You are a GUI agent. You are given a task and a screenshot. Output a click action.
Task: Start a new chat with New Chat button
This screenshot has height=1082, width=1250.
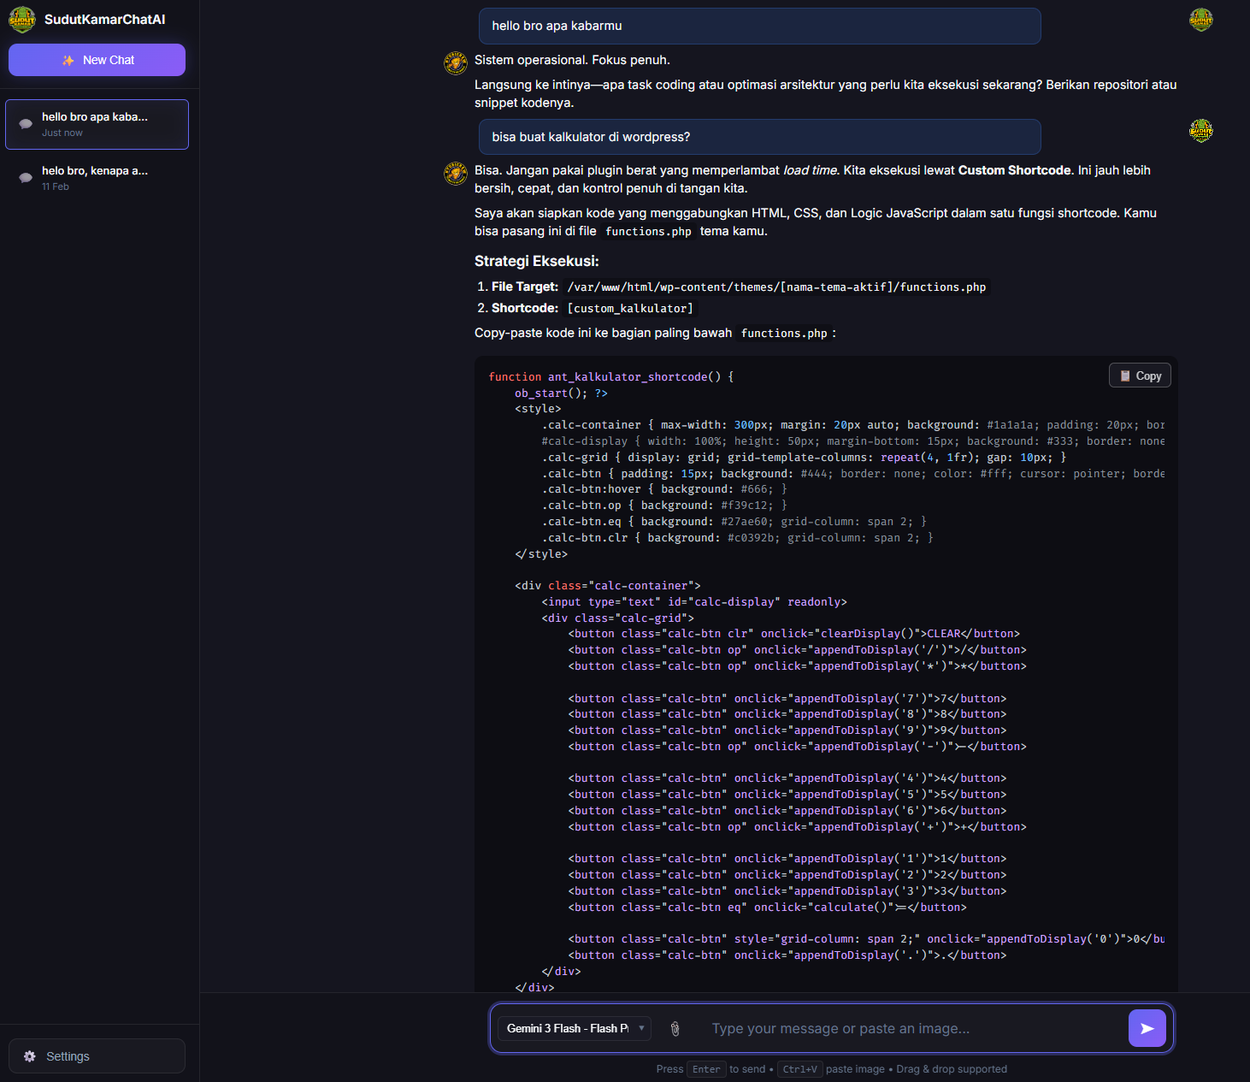click(97, 60)
